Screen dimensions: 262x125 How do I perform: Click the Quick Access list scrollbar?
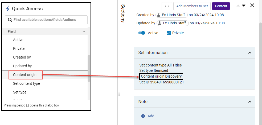[89, 68]
